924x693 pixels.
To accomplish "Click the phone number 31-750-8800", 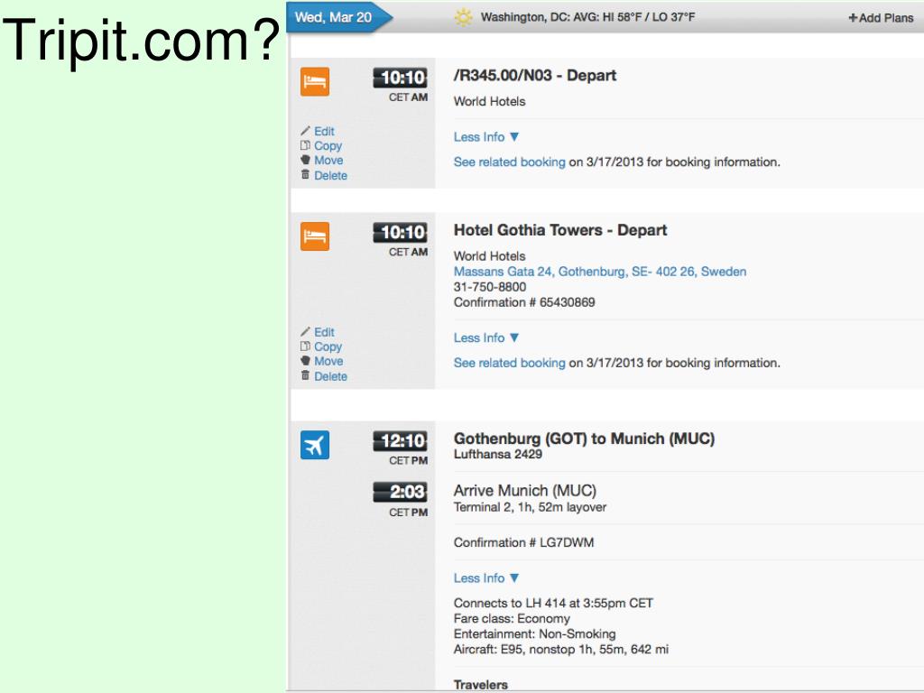I will click(490, 287).
